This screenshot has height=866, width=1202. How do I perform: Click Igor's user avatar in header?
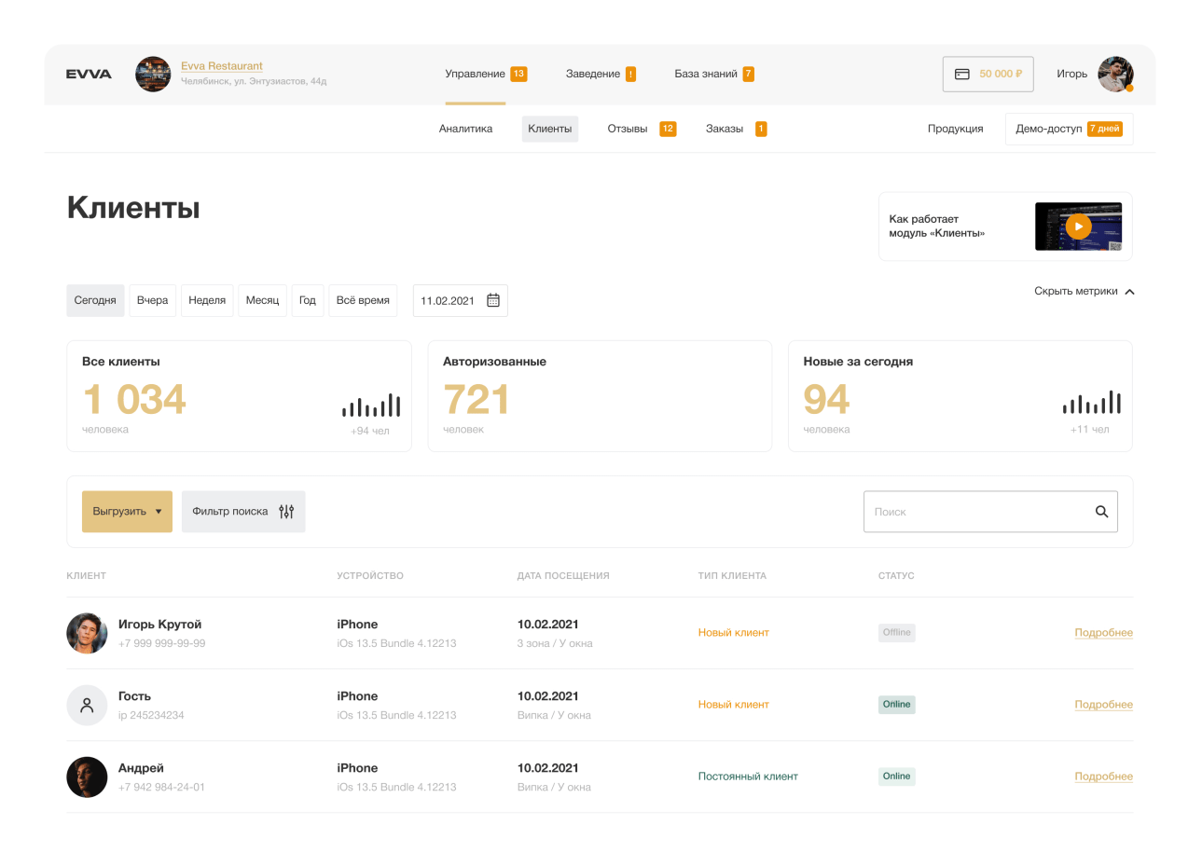coord(1114,75)
